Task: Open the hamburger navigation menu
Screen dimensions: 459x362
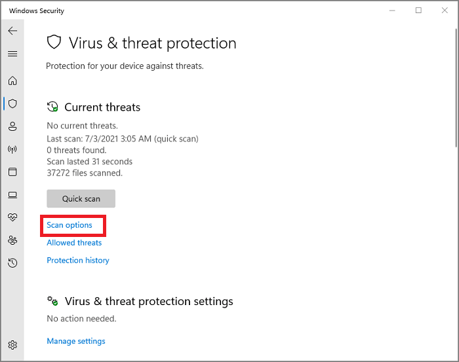Action: point(12,54)
